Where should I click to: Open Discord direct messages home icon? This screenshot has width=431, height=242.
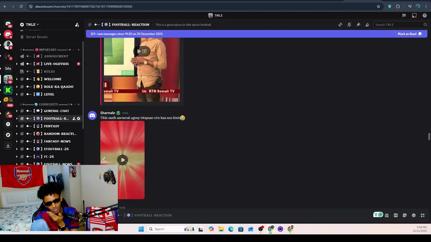pyautogui.click(x=8, y=24)
